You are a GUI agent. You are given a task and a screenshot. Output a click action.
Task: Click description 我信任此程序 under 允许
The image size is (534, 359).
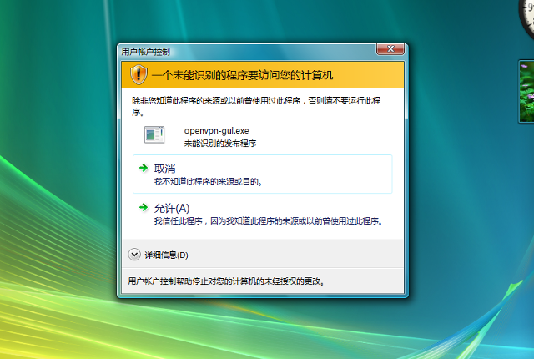(269, 221)
